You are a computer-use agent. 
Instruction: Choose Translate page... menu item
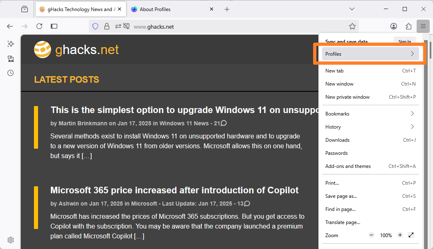[370, 222]
